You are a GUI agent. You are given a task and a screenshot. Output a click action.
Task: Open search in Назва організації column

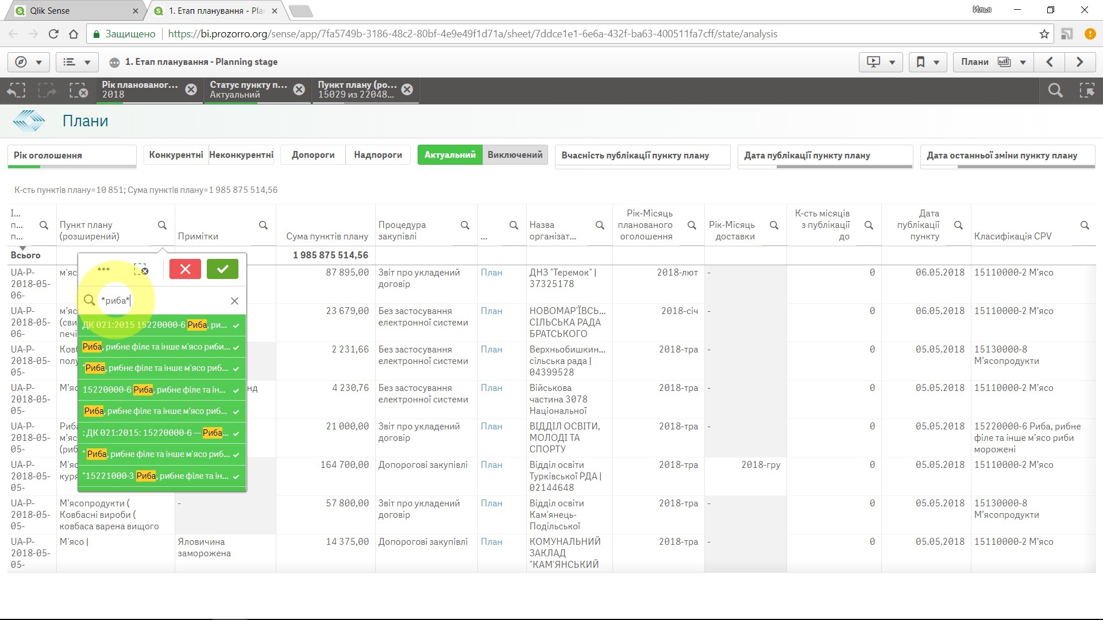[x=600, y=225]
